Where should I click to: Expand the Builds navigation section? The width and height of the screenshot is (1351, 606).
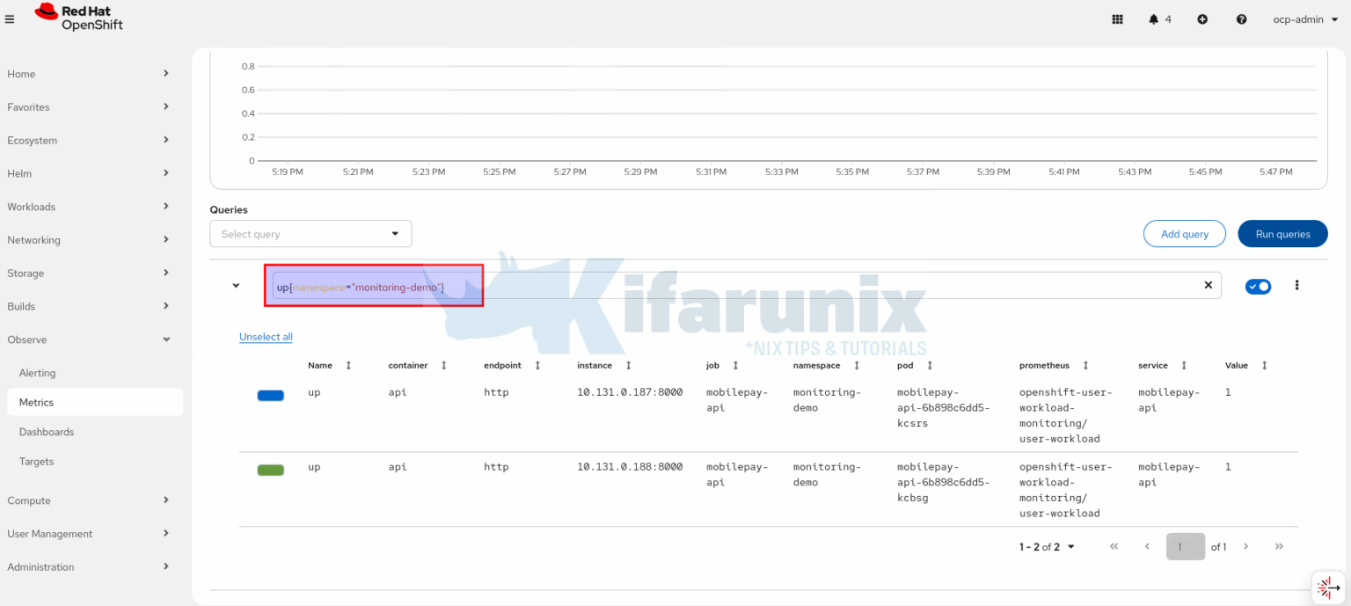click(x=88, y=306)
